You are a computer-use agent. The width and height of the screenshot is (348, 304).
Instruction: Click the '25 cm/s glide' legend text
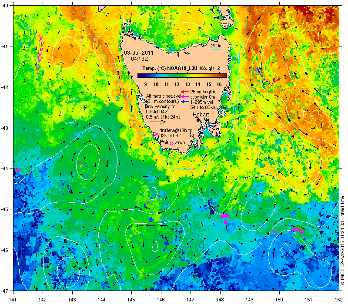click(x=203, y=92)
